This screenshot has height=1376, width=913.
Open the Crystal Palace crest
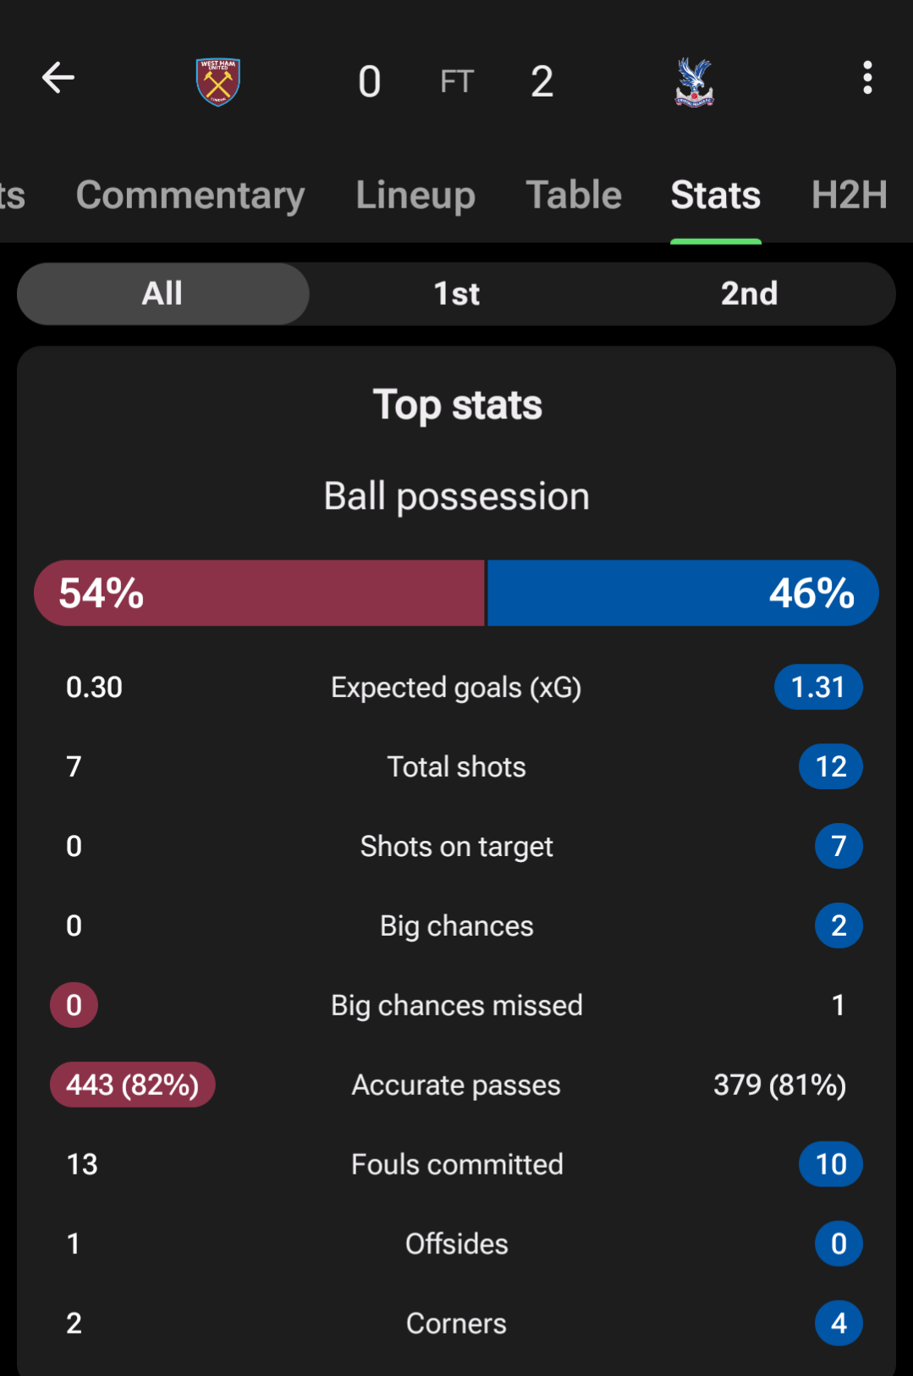pos(694,82)
